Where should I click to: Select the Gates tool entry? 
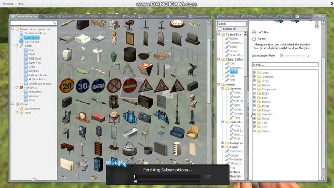click(x=234, y=72)
